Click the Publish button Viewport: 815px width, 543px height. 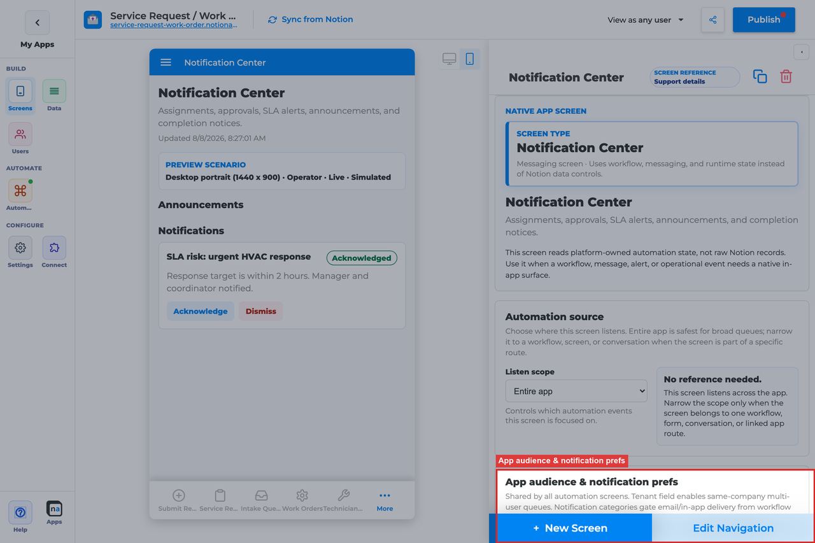pyautogui.click(x=763, y=20)
